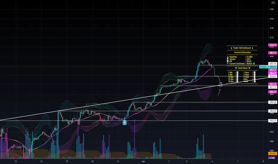Click the Daily trend chart icon

255,79
